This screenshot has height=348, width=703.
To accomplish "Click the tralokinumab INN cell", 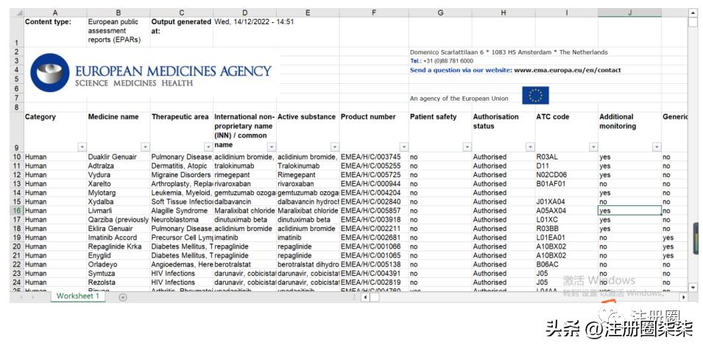I will (244, 166).
